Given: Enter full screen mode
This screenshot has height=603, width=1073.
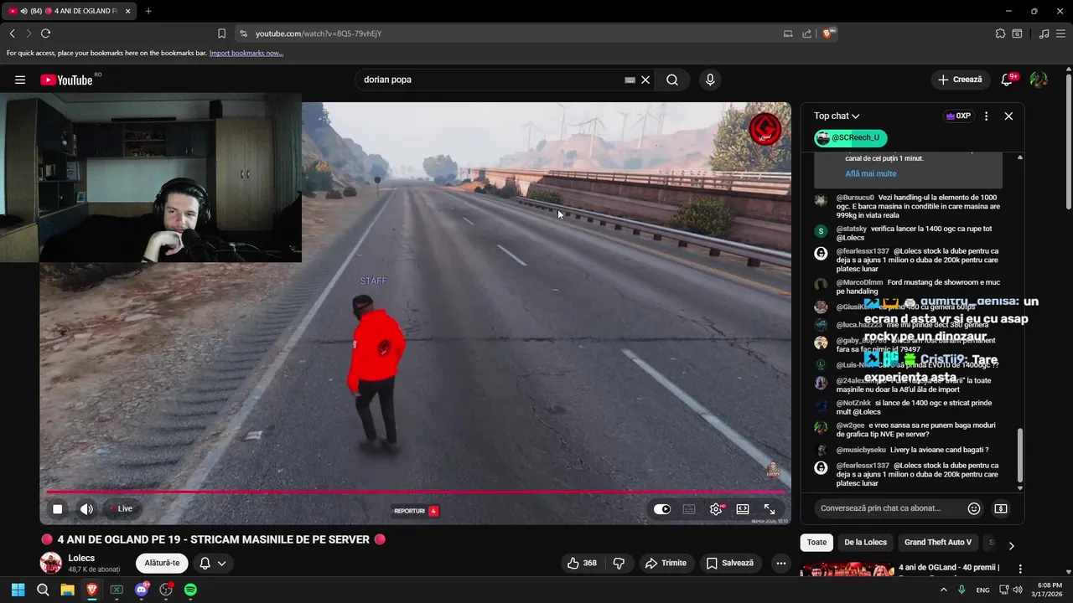Looking at the screenshot, I should (x=770, y=508).
